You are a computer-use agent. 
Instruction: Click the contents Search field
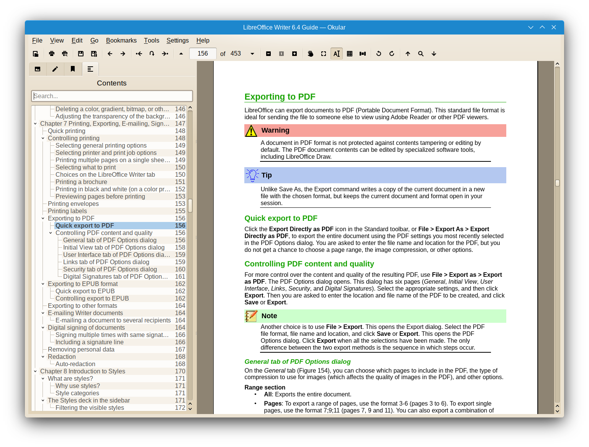pos(112,96)
